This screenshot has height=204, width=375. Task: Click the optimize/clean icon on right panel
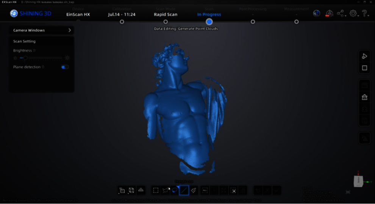point(364,97)
